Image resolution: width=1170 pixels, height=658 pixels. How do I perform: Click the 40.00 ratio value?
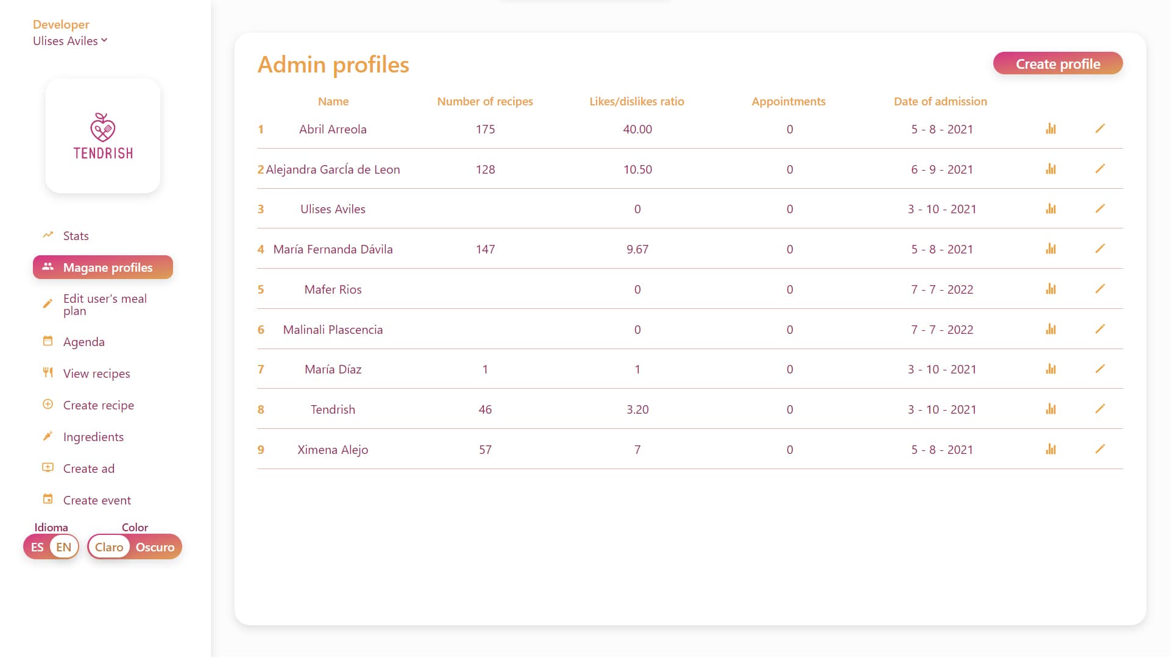click(637, 129)
